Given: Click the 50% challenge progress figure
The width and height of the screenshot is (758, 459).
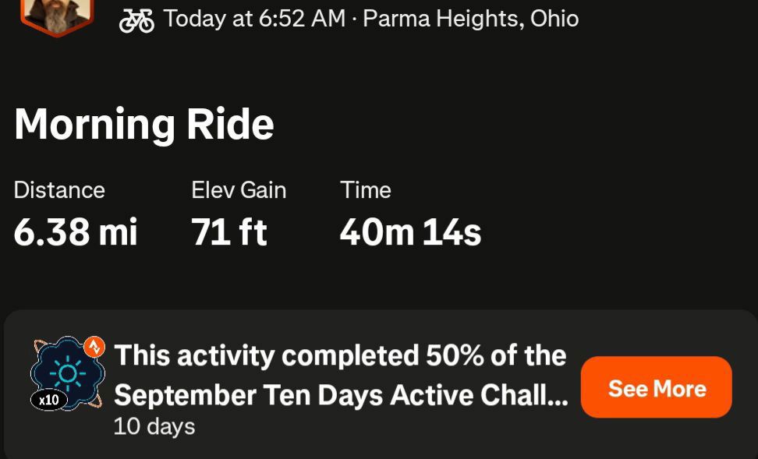Looking at the screenshot, I should 455,355.
